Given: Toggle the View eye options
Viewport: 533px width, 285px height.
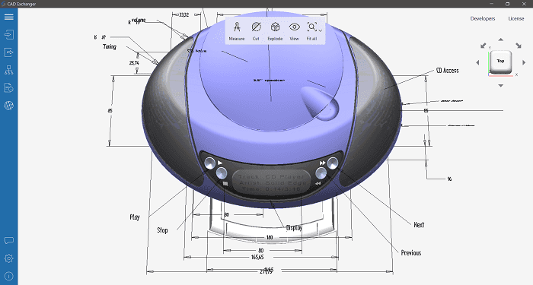Looking at the screenshot, I should 295,31.
